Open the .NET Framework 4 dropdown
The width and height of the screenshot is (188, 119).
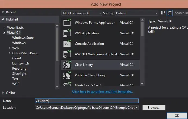pyautogui.click(x=82, y=13)
